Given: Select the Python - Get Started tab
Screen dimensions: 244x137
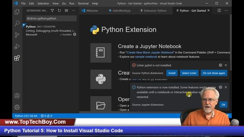Looking at the screenshot, I should click(x=193, y=11).
